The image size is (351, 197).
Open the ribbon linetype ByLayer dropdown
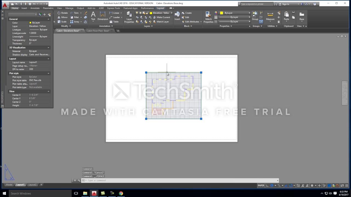[x=234, y=22]
